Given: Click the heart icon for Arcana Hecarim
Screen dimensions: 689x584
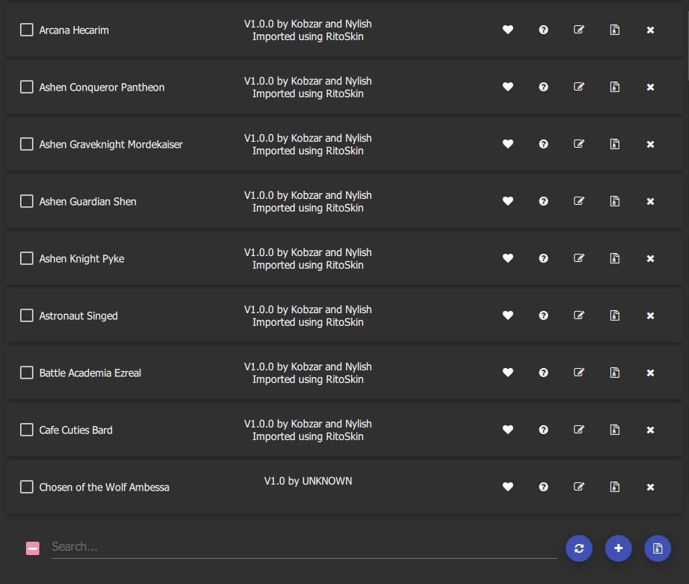Looking at the screenshot, I should click(x=508, y=30).
